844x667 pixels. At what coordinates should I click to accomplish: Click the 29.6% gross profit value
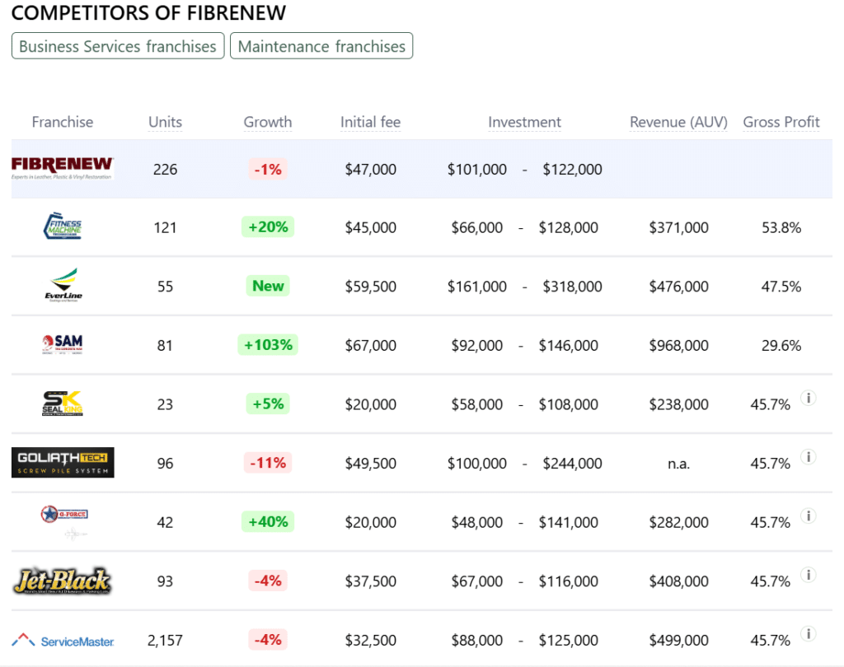click(781, 345)
